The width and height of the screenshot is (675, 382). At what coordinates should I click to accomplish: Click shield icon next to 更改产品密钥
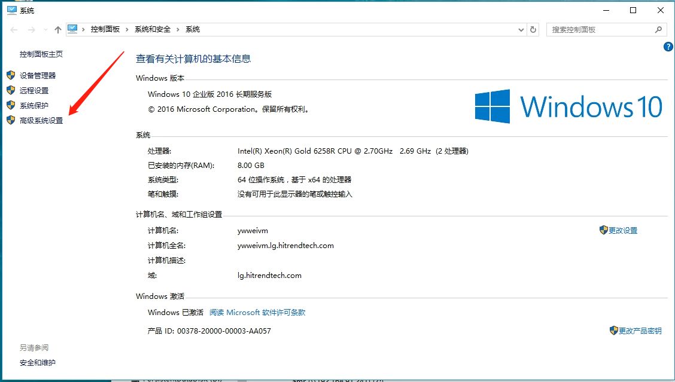click(x=614, y=331)
